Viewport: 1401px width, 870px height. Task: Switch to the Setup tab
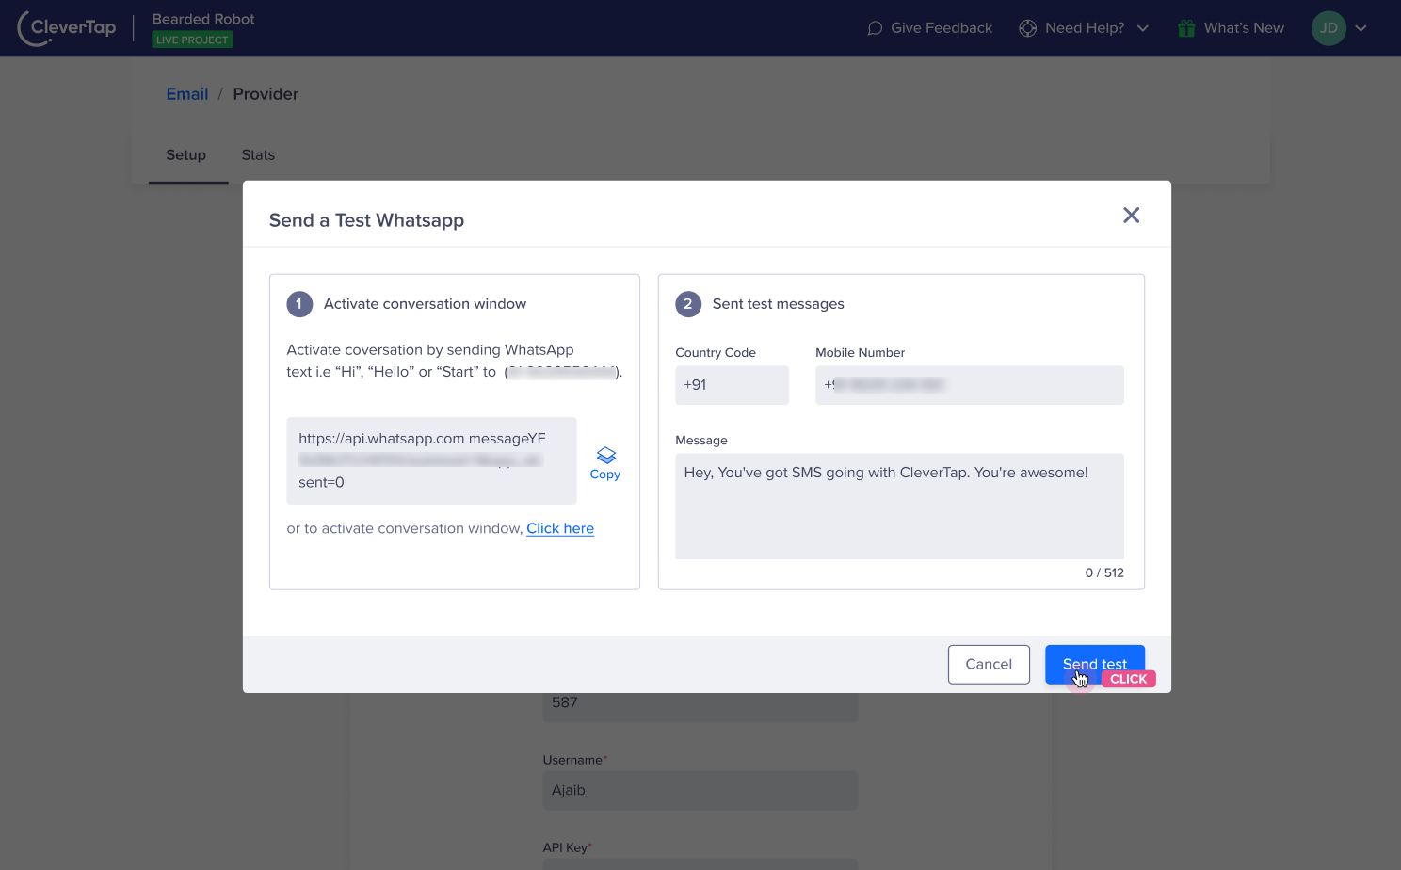(x=186, y=155)
